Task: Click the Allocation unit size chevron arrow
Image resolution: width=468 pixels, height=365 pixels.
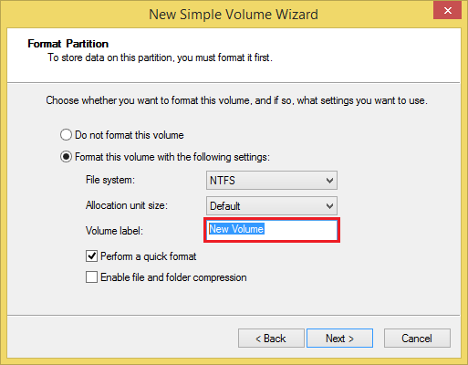Action: [x=329, y=206]
